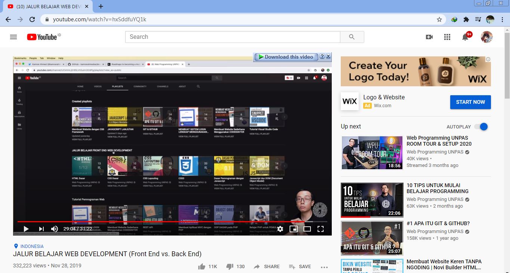510x273 pixels.
Task: Click the Download this video button
Action: pos(286,57)
